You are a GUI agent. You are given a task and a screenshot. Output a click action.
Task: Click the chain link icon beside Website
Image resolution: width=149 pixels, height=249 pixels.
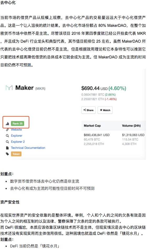[x=7, y=130]
